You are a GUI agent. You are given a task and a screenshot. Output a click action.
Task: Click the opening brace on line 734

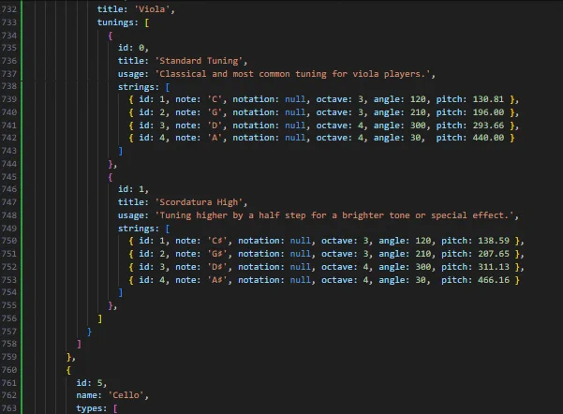coord(111,36)
